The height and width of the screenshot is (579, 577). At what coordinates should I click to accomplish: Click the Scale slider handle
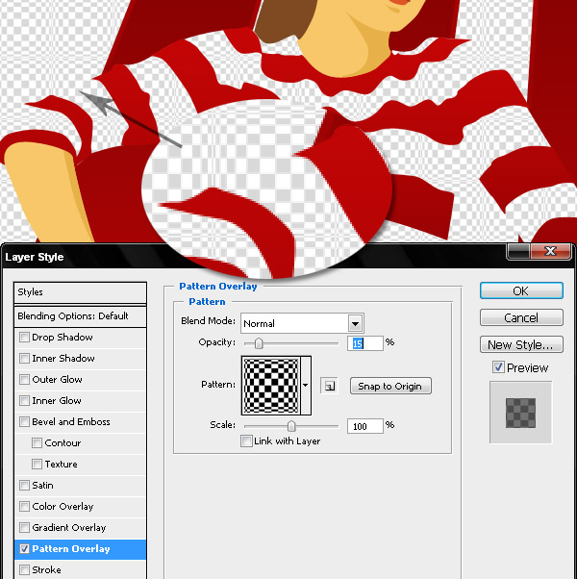[291, 426]
